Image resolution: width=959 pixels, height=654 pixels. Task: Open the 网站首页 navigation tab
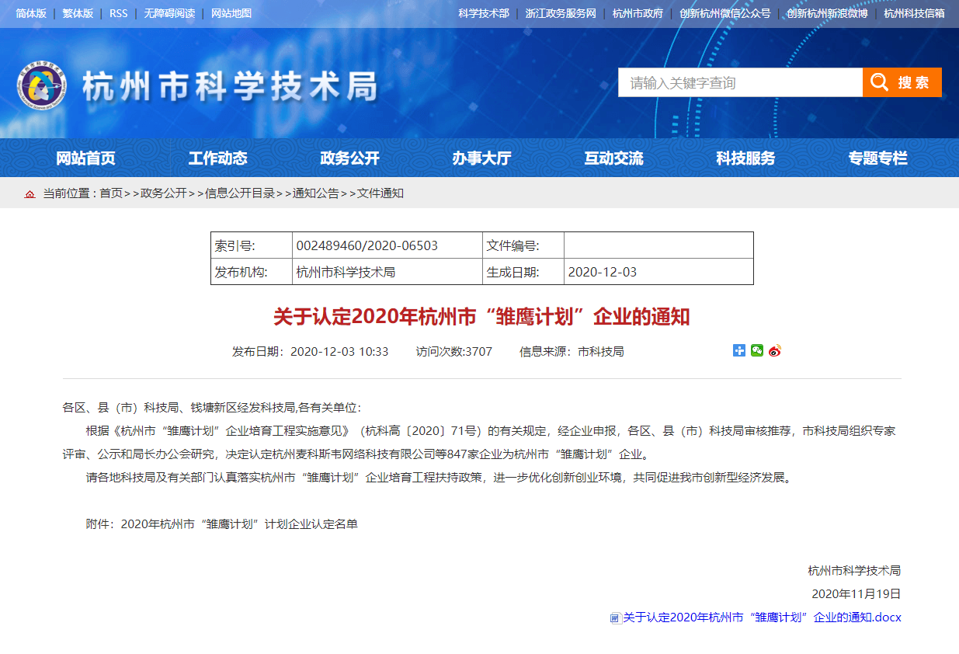tap(85, 158)
